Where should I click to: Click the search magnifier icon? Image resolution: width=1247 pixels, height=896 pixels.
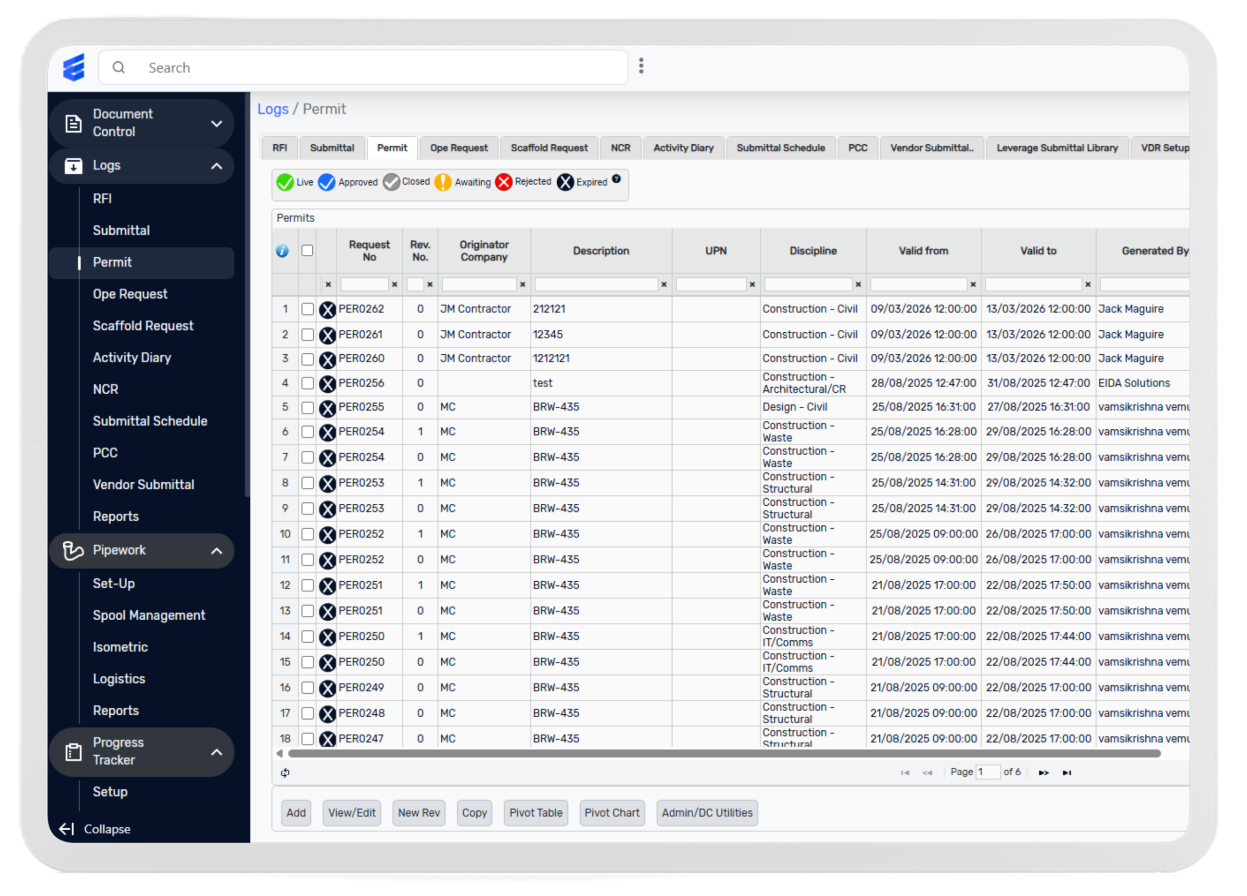(x=119, y=68)
